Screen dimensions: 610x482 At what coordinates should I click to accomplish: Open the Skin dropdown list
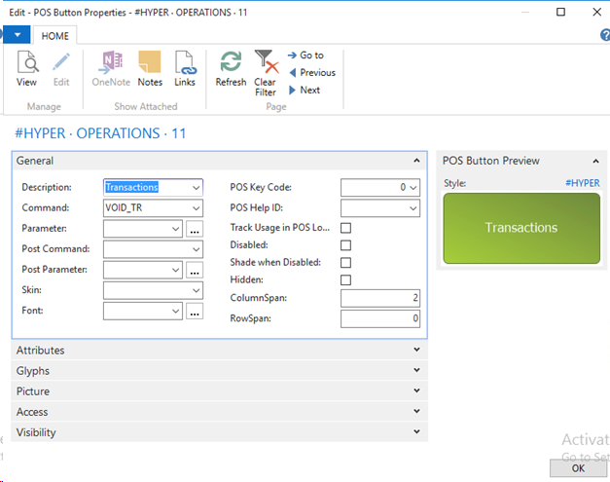click(197, 290)
